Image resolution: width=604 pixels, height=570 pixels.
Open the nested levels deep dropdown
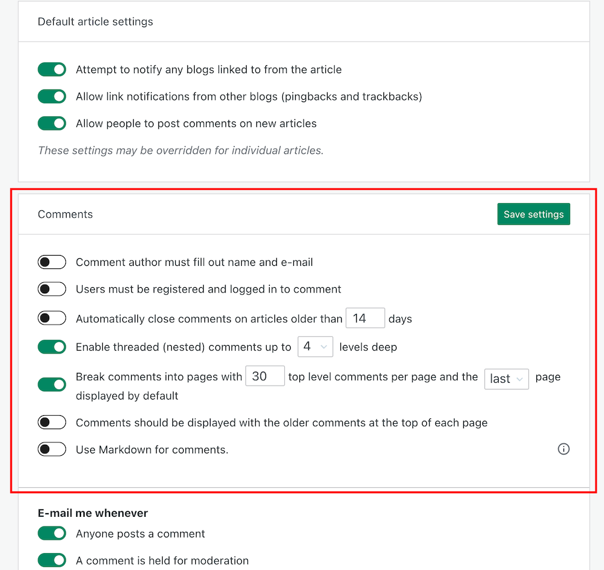click(315, 347)
